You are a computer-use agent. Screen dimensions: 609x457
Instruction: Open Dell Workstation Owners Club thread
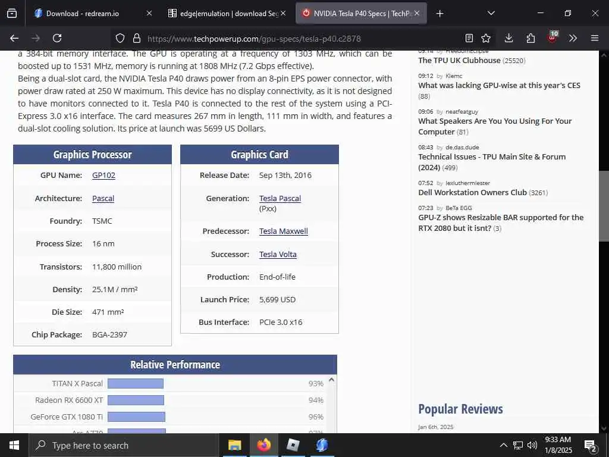coord(472,192)
